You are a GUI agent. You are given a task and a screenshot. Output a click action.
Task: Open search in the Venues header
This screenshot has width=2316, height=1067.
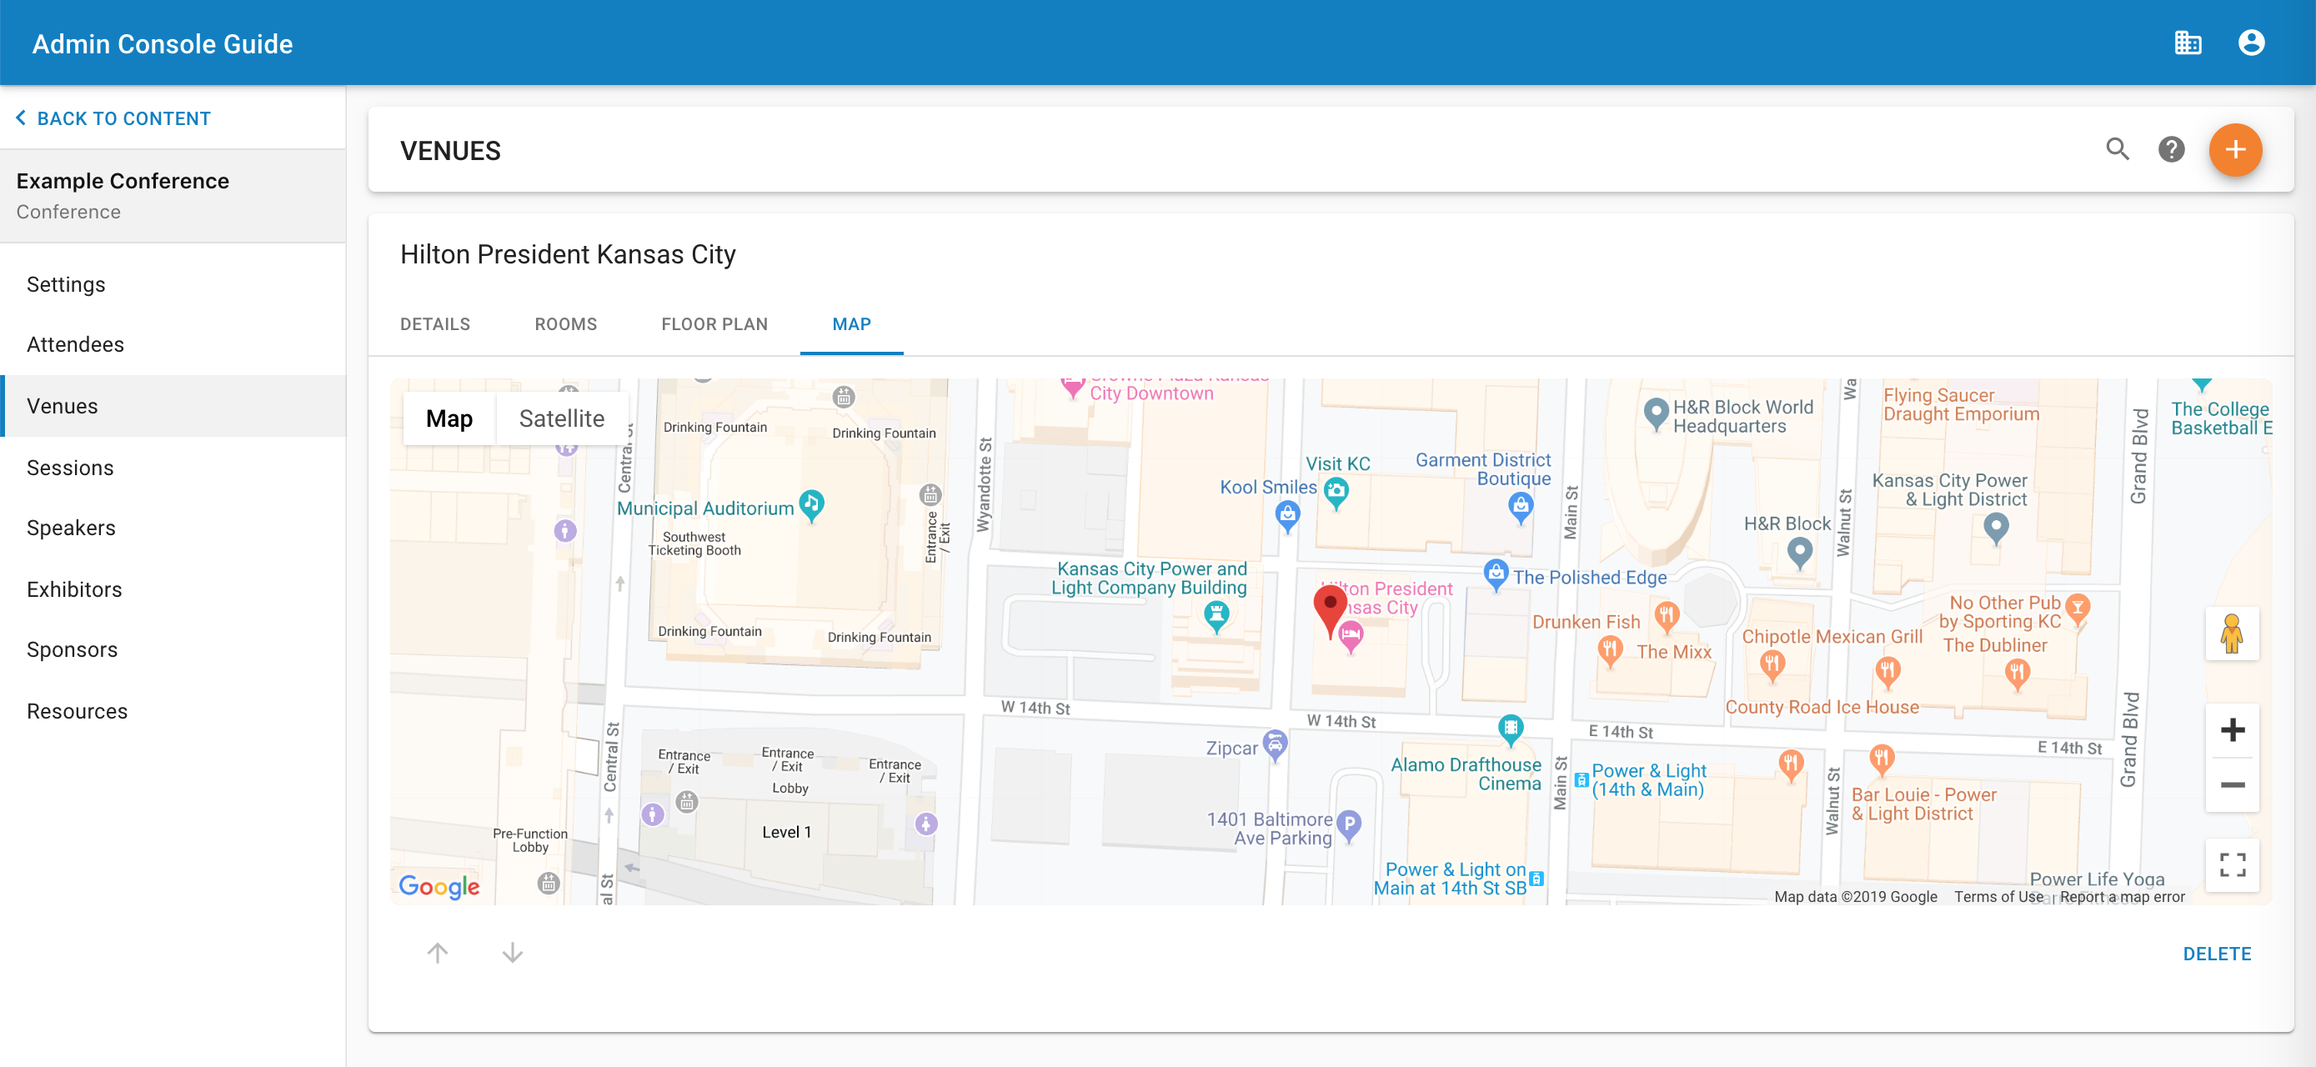(2118, 149)
